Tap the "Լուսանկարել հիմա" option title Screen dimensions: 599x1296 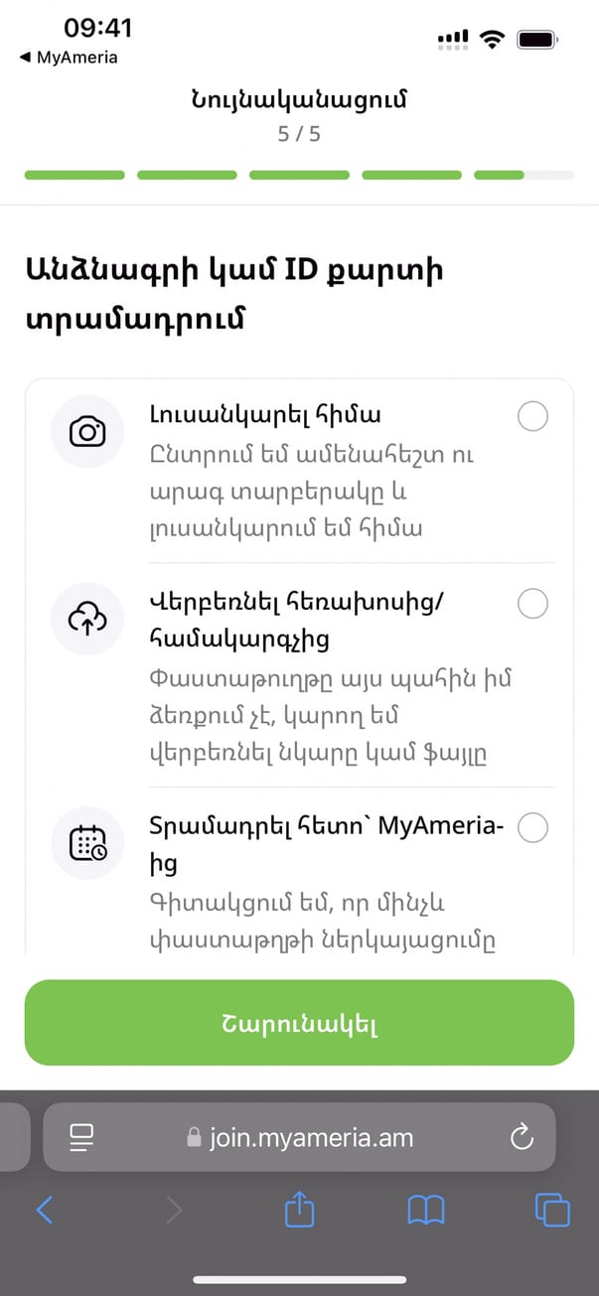[x=265, y=415]
